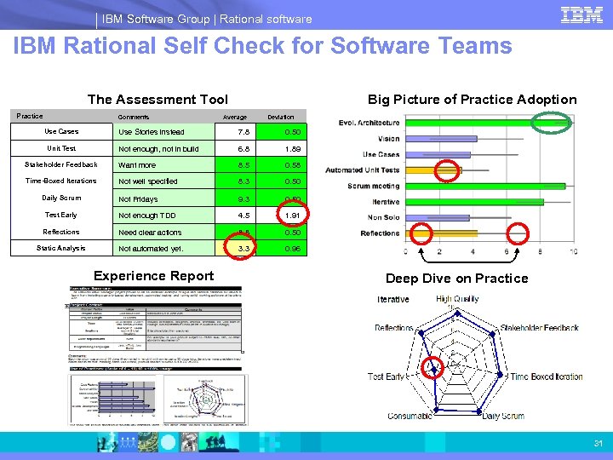Click the green Scrum meeting bar
Screen dimensions: 613x460
[485, 187]
